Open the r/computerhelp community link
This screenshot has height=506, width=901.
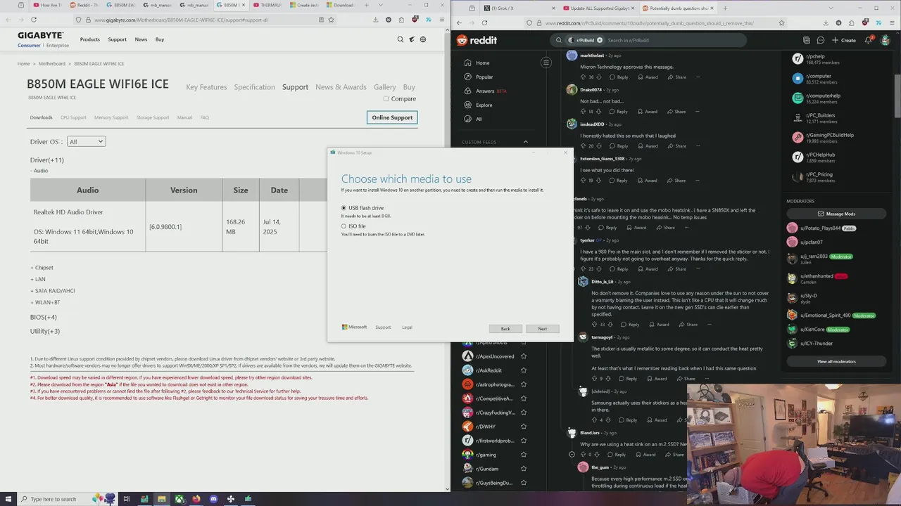[x=824, y=96]
